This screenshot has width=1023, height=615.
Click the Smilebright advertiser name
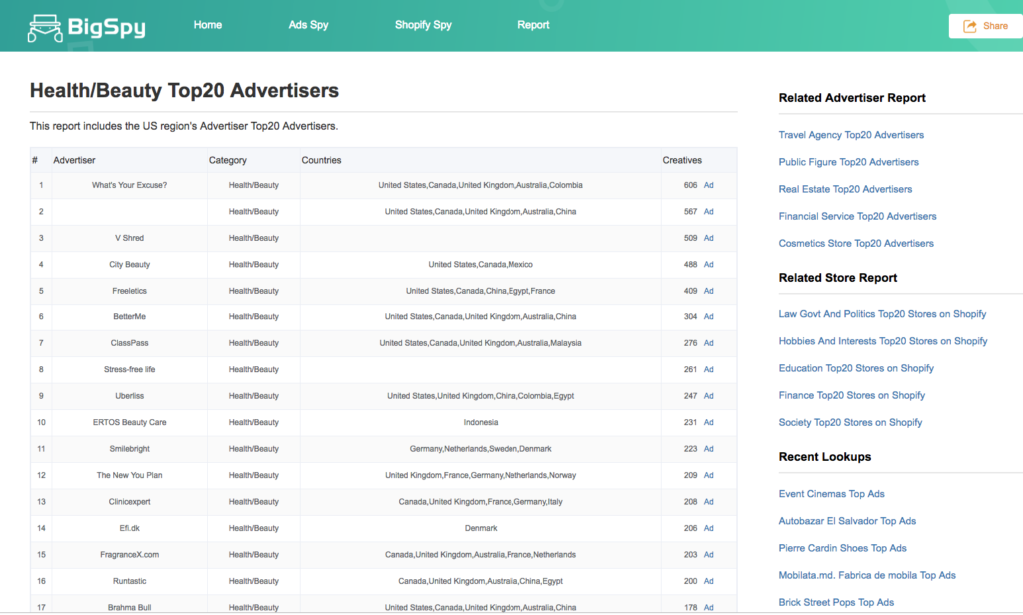129,449
